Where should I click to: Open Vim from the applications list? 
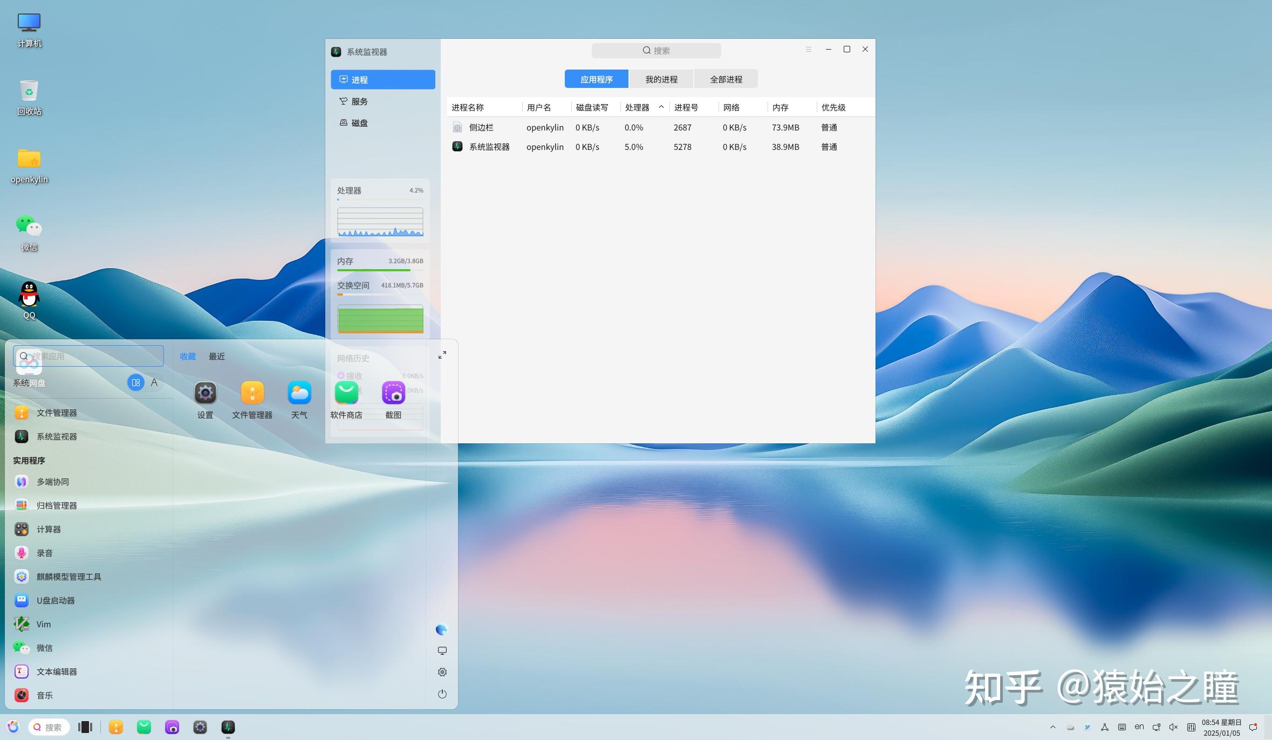point(43,623)
